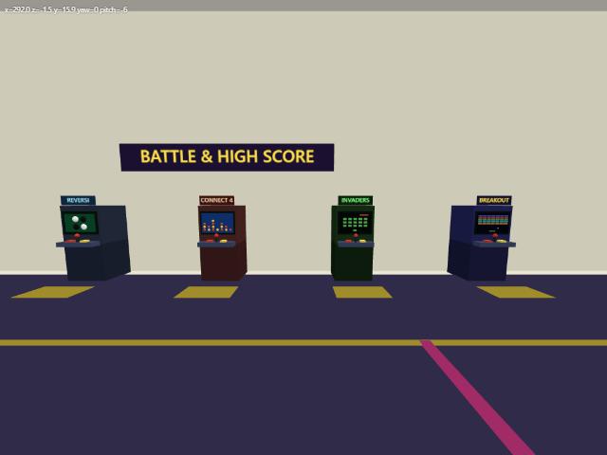
Task: Click the REVERSI marquee label
Action: (x=78, y=200)
